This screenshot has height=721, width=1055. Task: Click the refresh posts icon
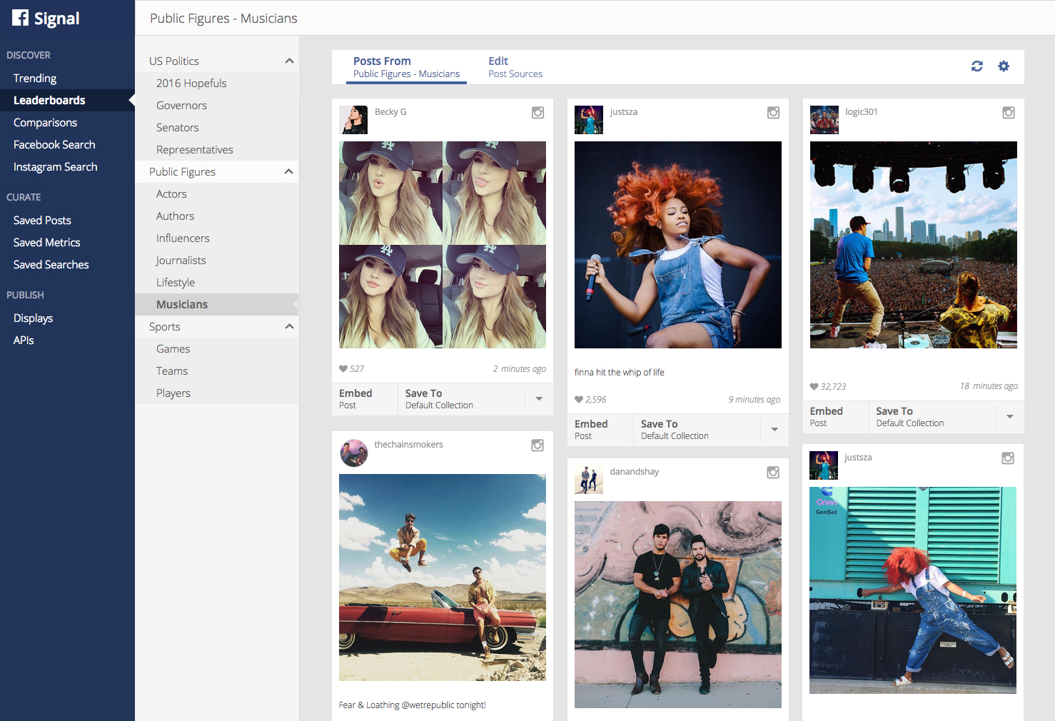click(976, 66)
